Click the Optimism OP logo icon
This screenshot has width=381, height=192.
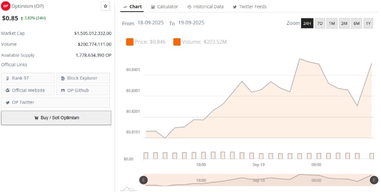(x=6, y=6)
